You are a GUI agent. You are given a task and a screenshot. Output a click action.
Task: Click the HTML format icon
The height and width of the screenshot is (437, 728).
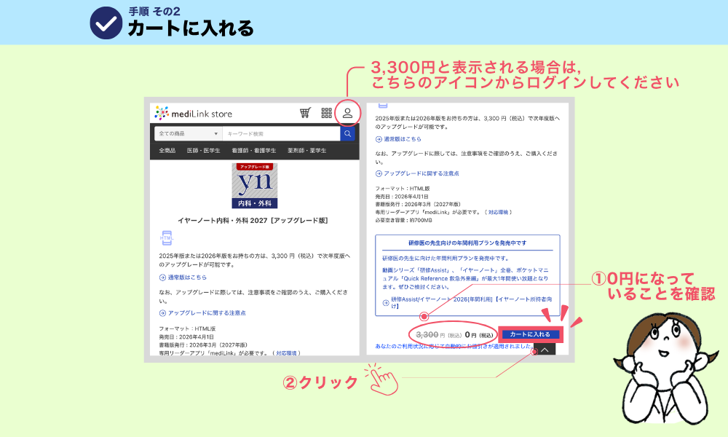coord(166,238)
